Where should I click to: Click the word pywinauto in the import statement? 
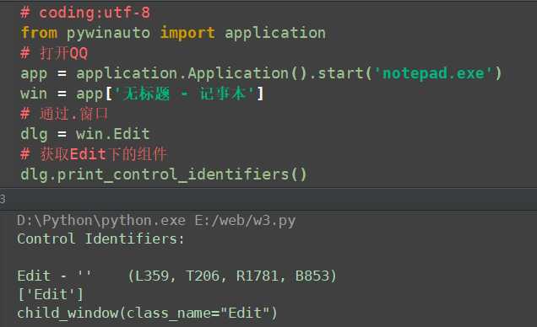(x=108, y=33)
